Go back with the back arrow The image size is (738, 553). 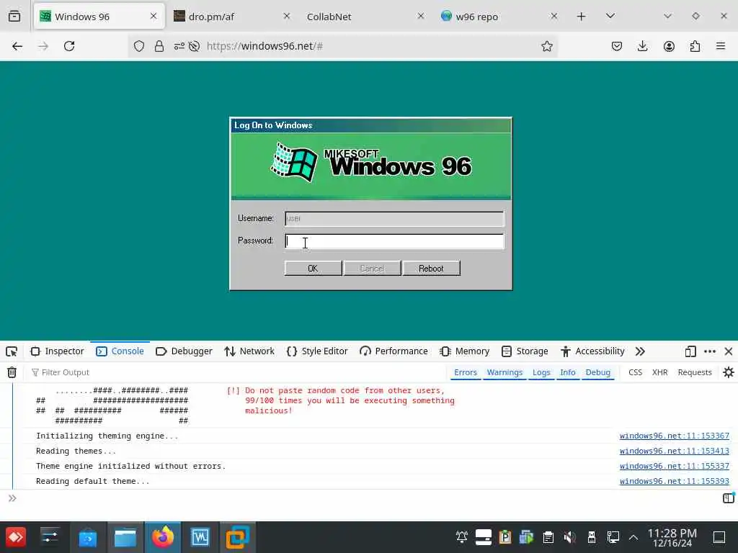coord(17,46)
